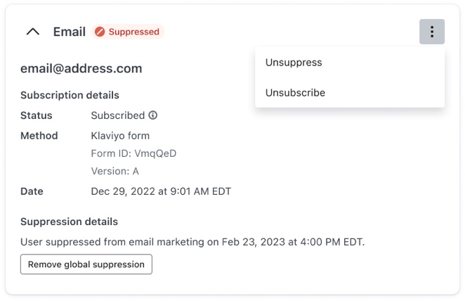Screen dimensions: 465x301
Task: Click the three-dot more options button
Action: tap(431, 32)
